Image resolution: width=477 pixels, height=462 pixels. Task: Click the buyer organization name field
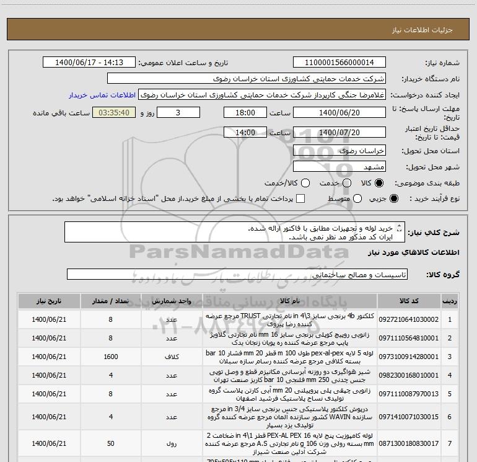tap(247, 79)
